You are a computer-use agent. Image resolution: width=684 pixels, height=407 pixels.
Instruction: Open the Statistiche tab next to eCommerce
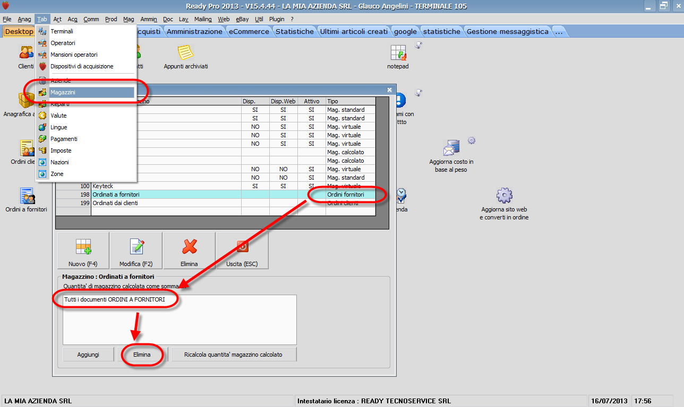[295, 31]
